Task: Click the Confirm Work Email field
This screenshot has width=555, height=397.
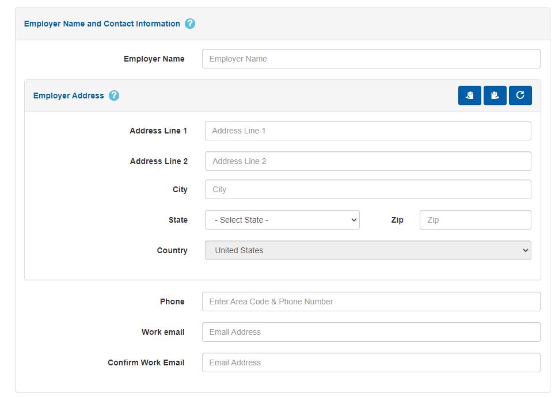Action: 371,362
